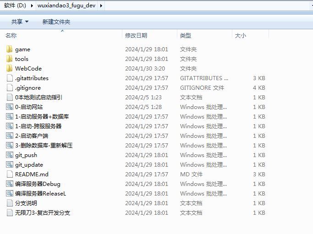Viewport: 313px width, 234px height.
Task: Open the 共享 dropdown menu
Action: [20, 22]
